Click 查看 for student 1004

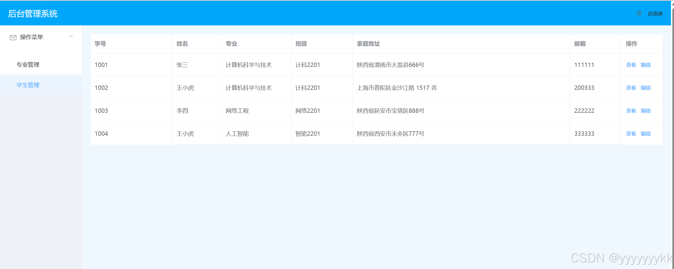pos(631,134)
